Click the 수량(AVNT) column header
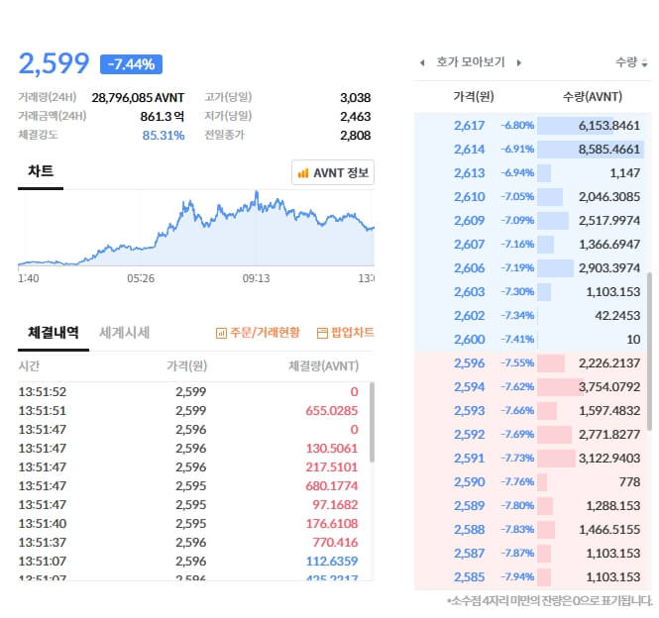The image size is (659, 618). (593, 97)
